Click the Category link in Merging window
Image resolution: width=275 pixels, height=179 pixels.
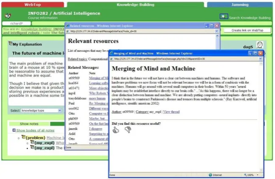142,112
